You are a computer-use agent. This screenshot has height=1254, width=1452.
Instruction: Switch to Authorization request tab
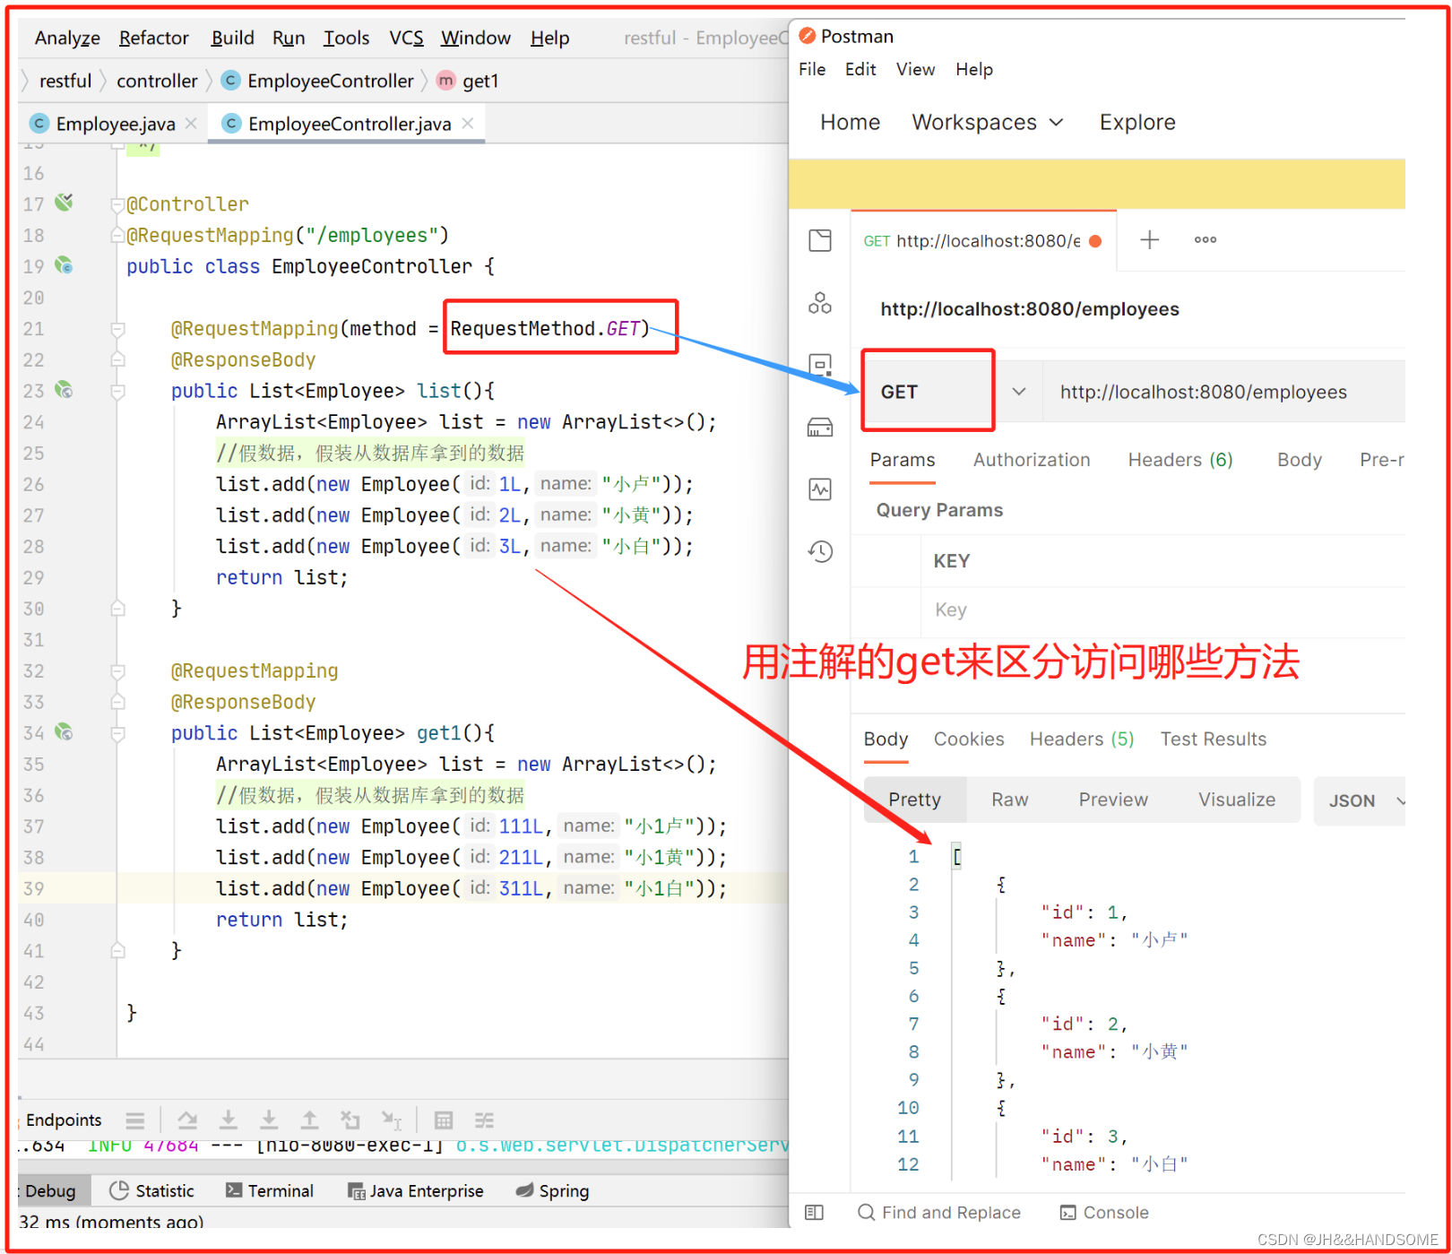[x=1032, y=460]
